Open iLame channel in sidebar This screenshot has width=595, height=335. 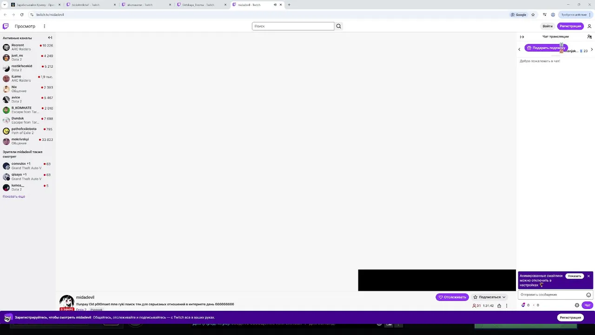(28, 79)
